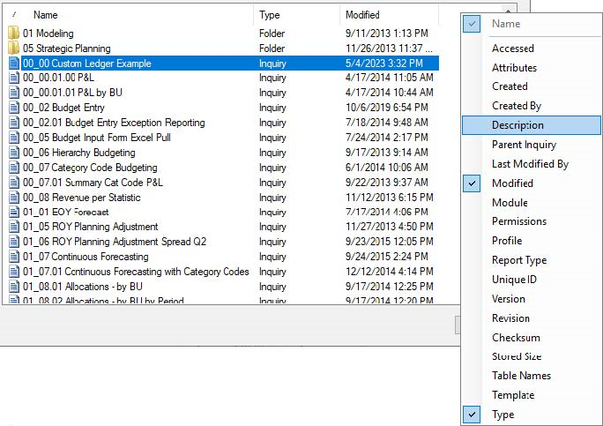This screenshot has height=426, width=603.
Task: Click the 00_06 Hierarchy Budgeting inquiry icon
Action: (14, 153)
